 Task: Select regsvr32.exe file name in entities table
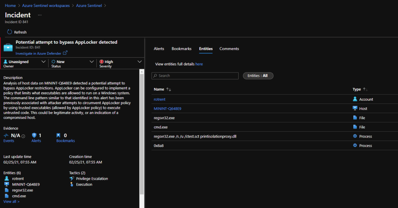coord(164,118)
